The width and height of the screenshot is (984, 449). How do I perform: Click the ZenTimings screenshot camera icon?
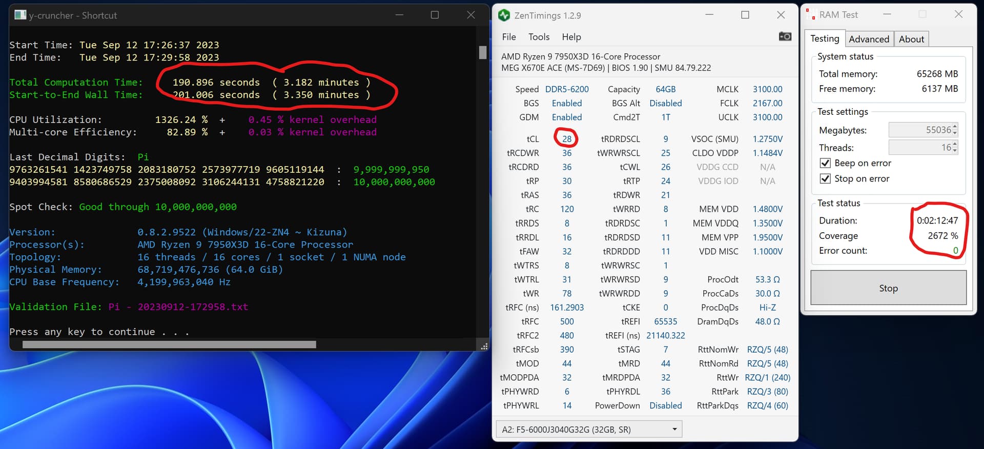(785, 36)
